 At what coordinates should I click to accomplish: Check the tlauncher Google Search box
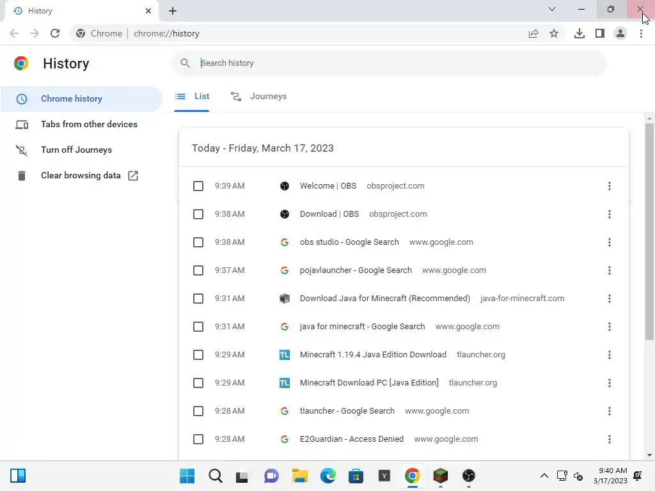[x=198, y=411]
